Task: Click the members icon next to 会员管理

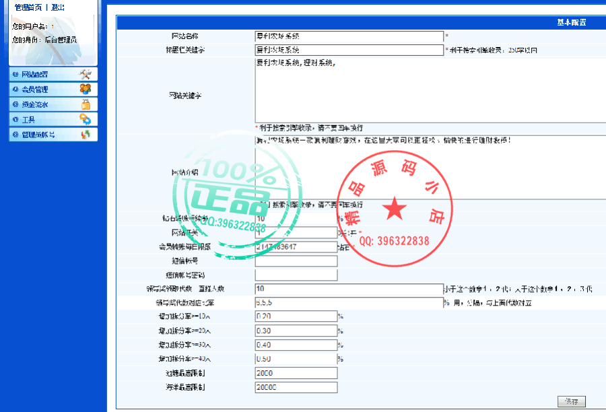Action: click(x=86, y=88)
